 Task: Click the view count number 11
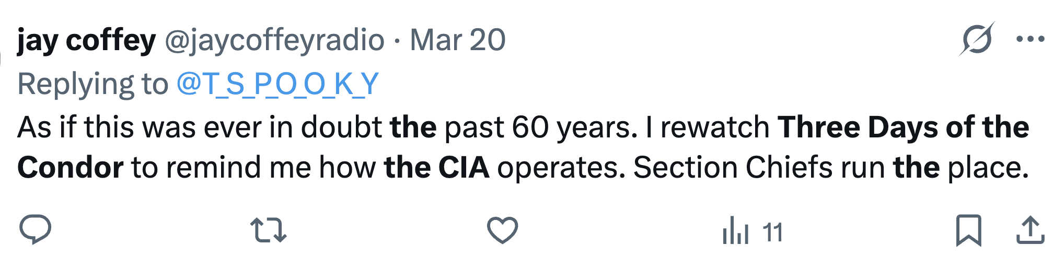[772, 232]
